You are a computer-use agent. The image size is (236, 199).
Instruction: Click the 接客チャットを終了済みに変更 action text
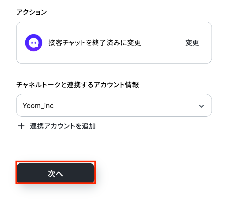95,43
